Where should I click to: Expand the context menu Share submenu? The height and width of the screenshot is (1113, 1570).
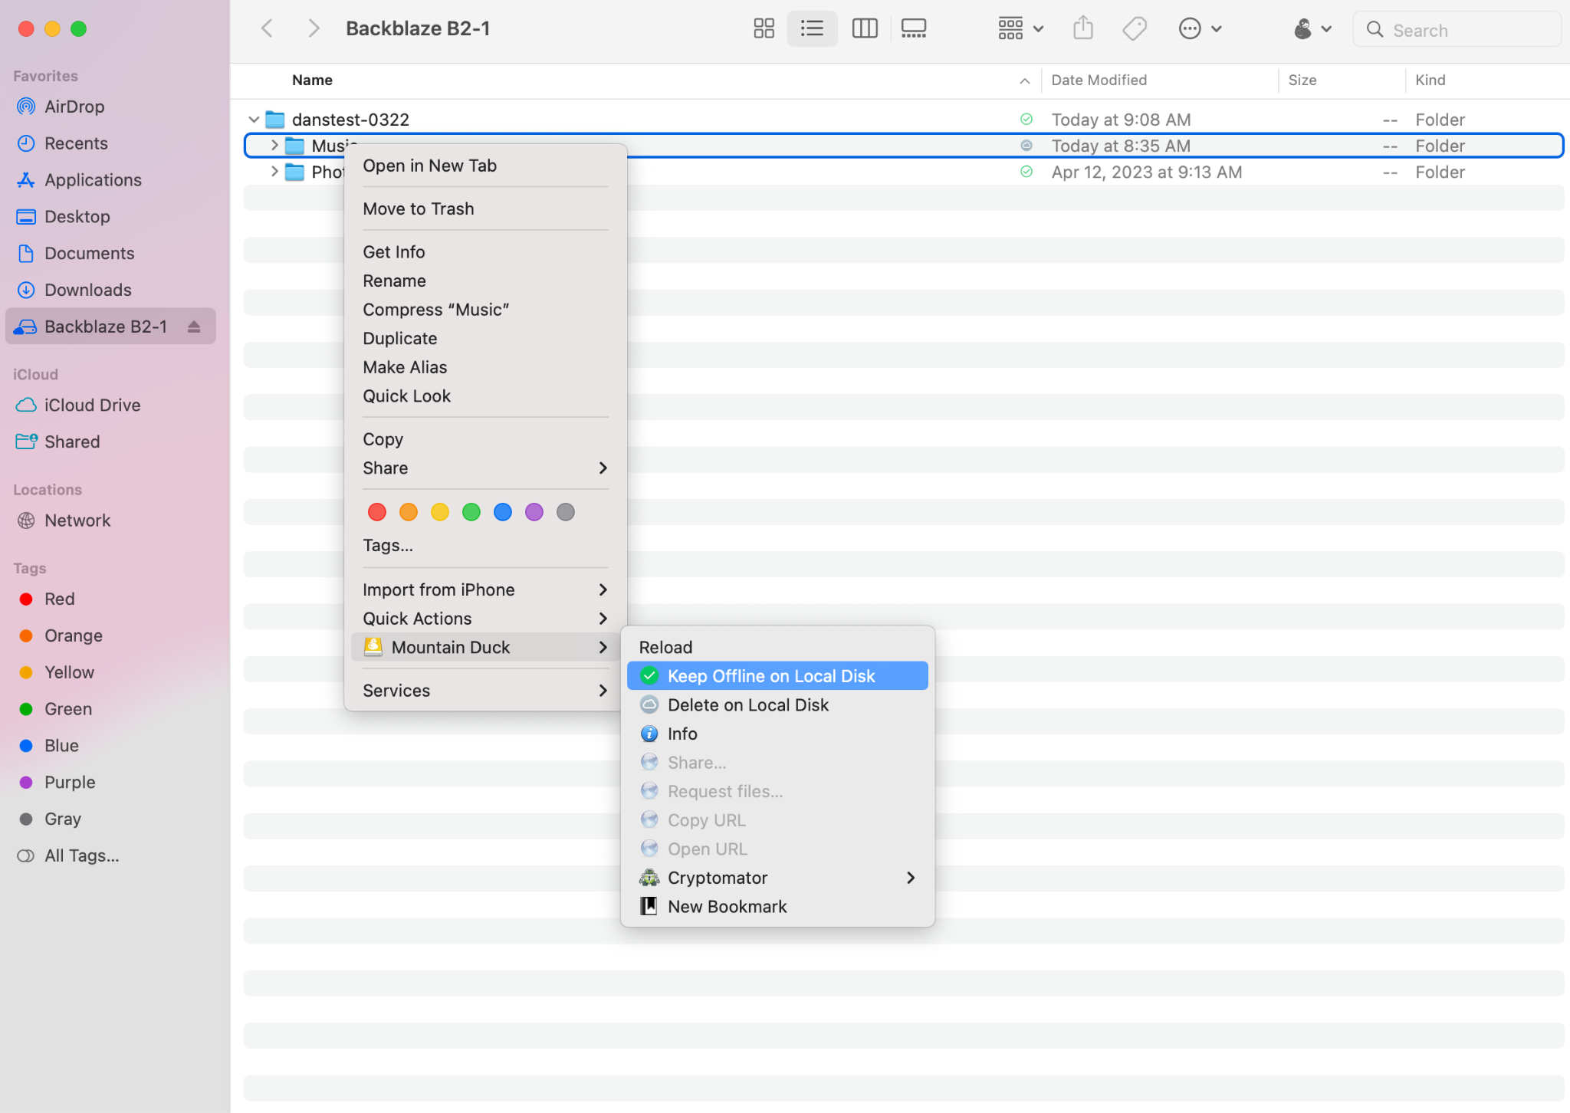(x=485, y=468)
